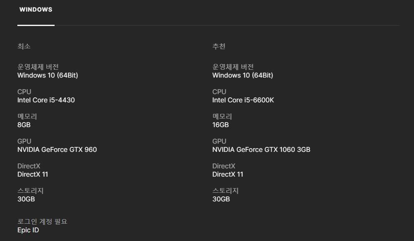
Task: Click Windows 10 (64Bit) under 추천
Action: pyautogui.click(x=242, y=75)
